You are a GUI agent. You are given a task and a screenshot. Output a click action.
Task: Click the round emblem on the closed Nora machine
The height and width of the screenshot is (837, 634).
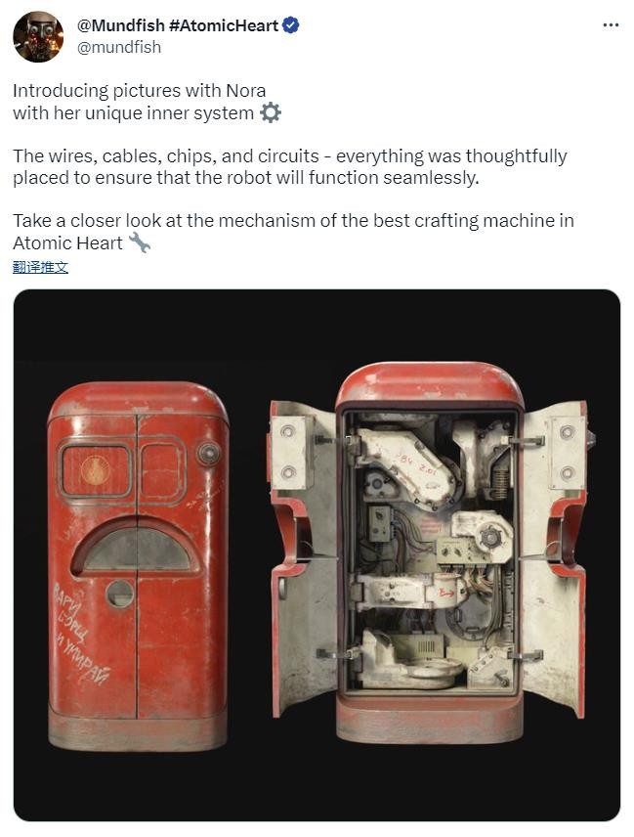[x=96, y=470]
